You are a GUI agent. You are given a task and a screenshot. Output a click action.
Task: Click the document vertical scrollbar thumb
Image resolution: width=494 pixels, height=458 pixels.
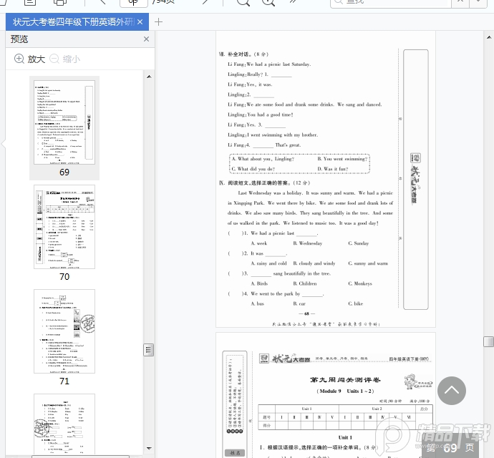(x=489, y=341)
